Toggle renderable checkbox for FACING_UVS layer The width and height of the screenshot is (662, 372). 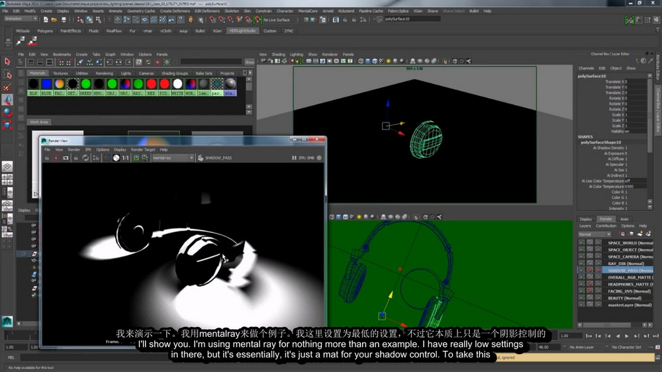click(x=582, y=291)
